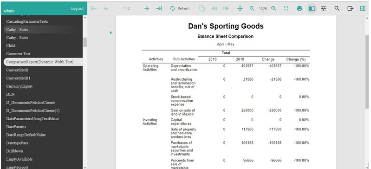Go to the first page of report
Viewport: 371px width, 169px height.
tap(94, 8)
